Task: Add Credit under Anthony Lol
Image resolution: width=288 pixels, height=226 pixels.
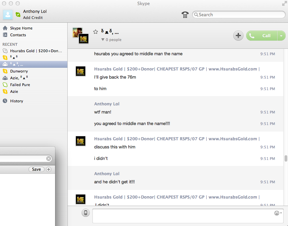Action: pos(33,18)
